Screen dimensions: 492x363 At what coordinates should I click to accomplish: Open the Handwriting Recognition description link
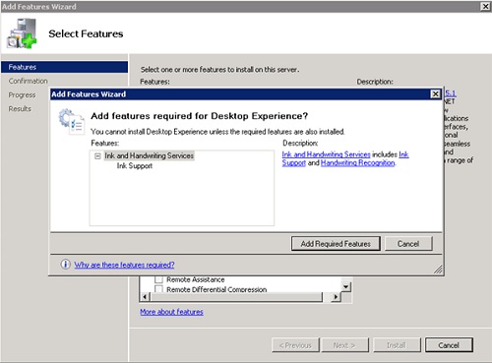pos(357,162)
